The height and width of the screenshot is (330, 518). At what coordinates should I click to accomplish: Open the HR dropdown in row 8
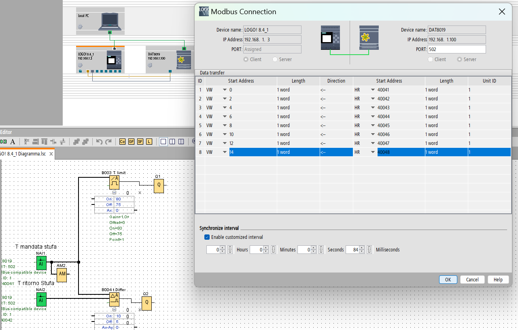click(373, 152)
